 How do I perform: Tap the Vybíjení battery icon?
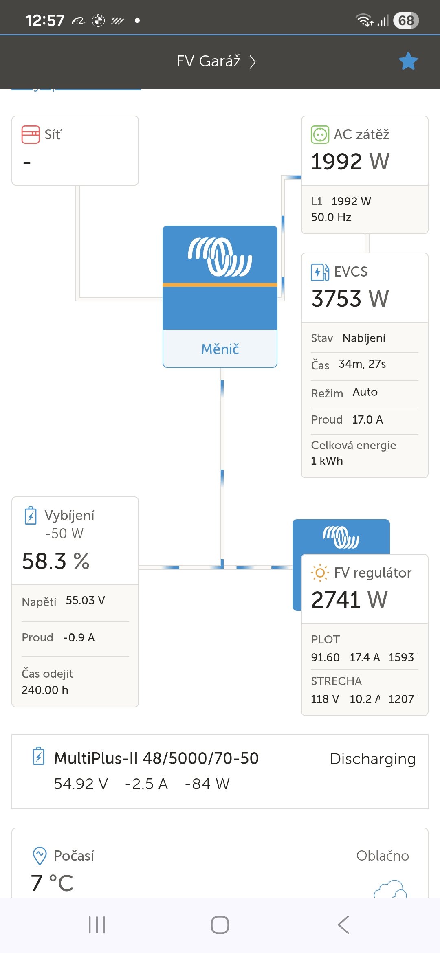pyautogui.click(x=31, y=516)
